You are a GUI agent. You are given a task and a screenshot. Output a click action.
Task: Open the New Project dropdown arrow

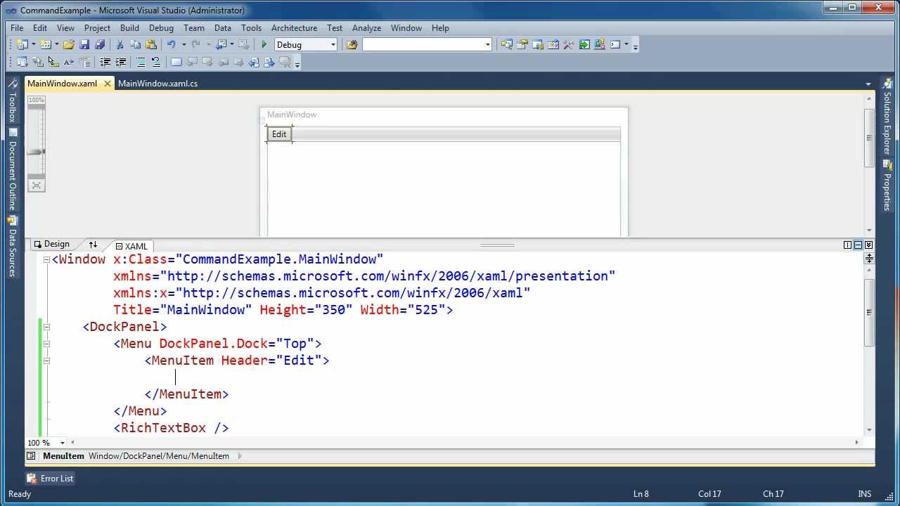33,44
